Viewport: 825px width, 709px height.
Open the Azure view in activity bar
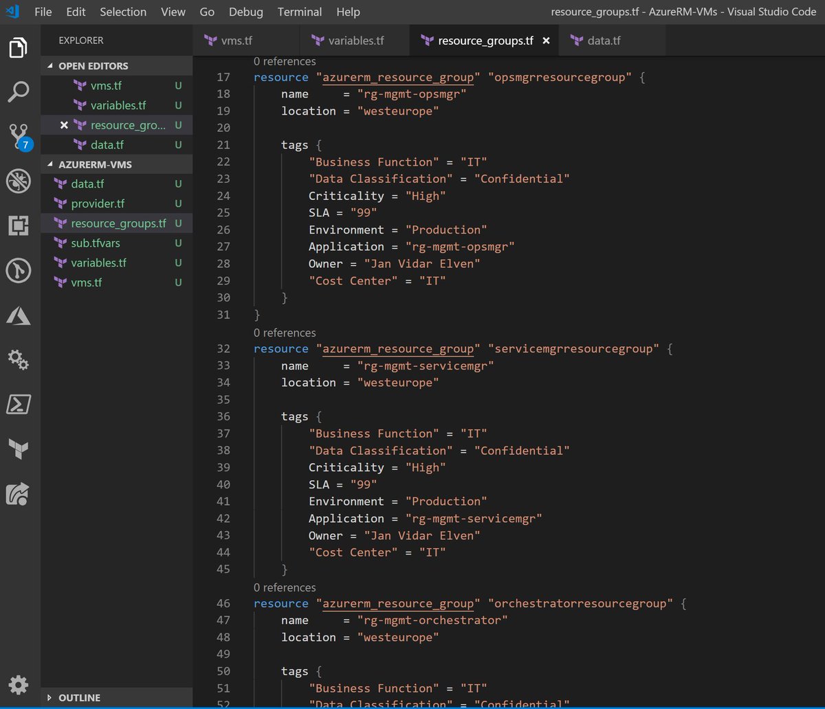point(19,315)
